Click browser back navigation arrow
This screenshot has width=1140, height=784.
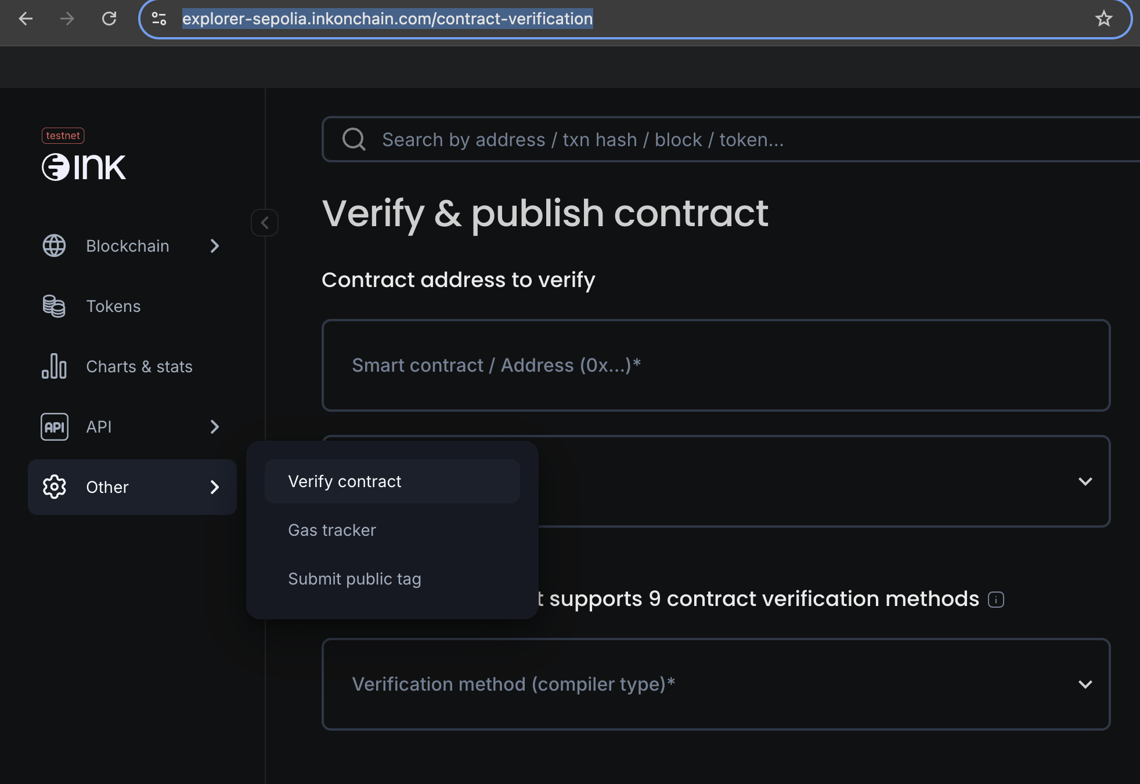coord(24,18)
